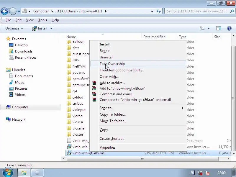Viewport: 236px width, 177px height.
Task: Click the Install toolbar button
Action: pos(40,28)
